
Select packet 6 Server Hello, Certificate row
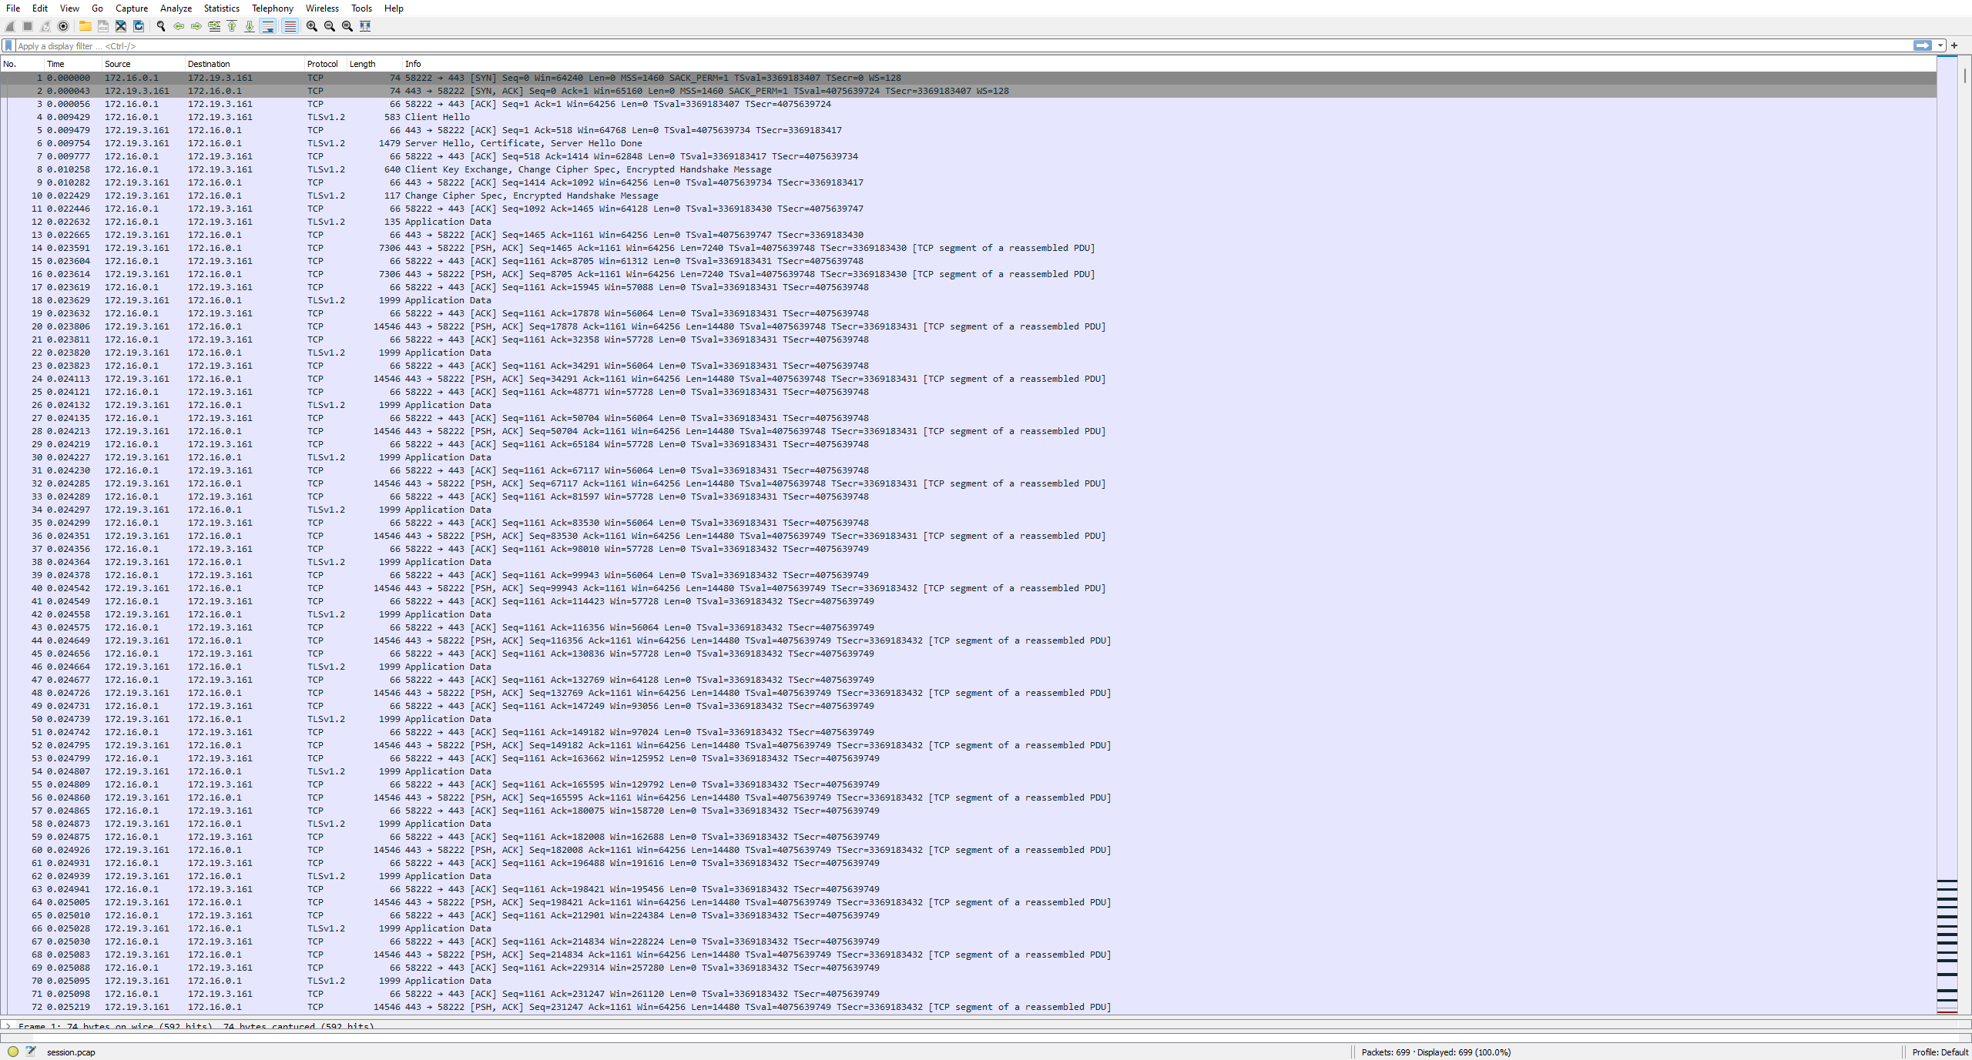(x=968, y=143)
